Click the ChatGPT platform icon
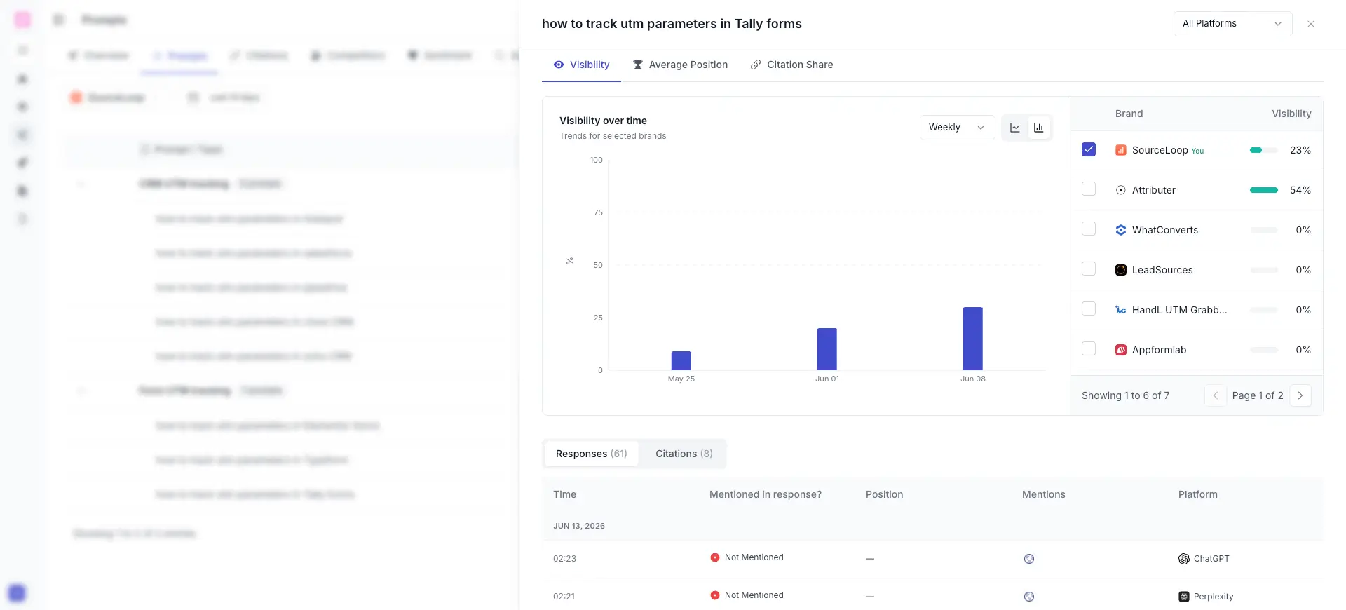Screen dimensions: 1346x610 [x=1184, y=559]
